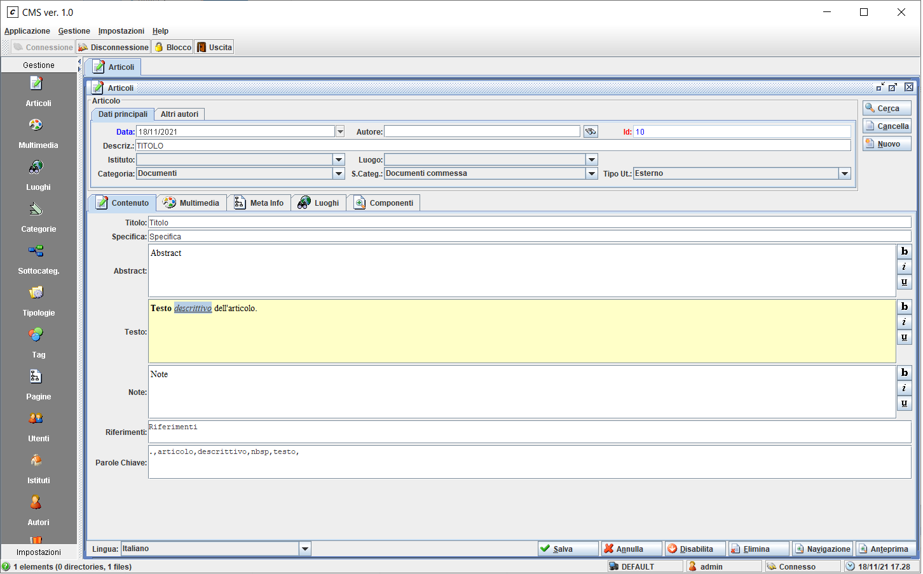Open Pagine in the sidebar
Viewport: 923px width, 574px height.
pyautogui.click(x=38, y=385)
